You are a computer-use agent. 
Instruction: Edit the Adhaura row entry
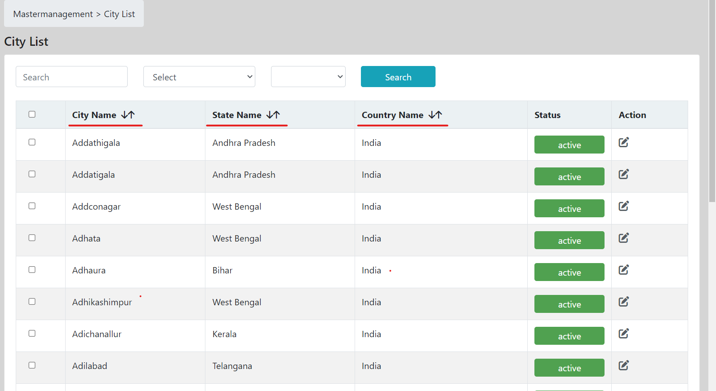(623, 270)
